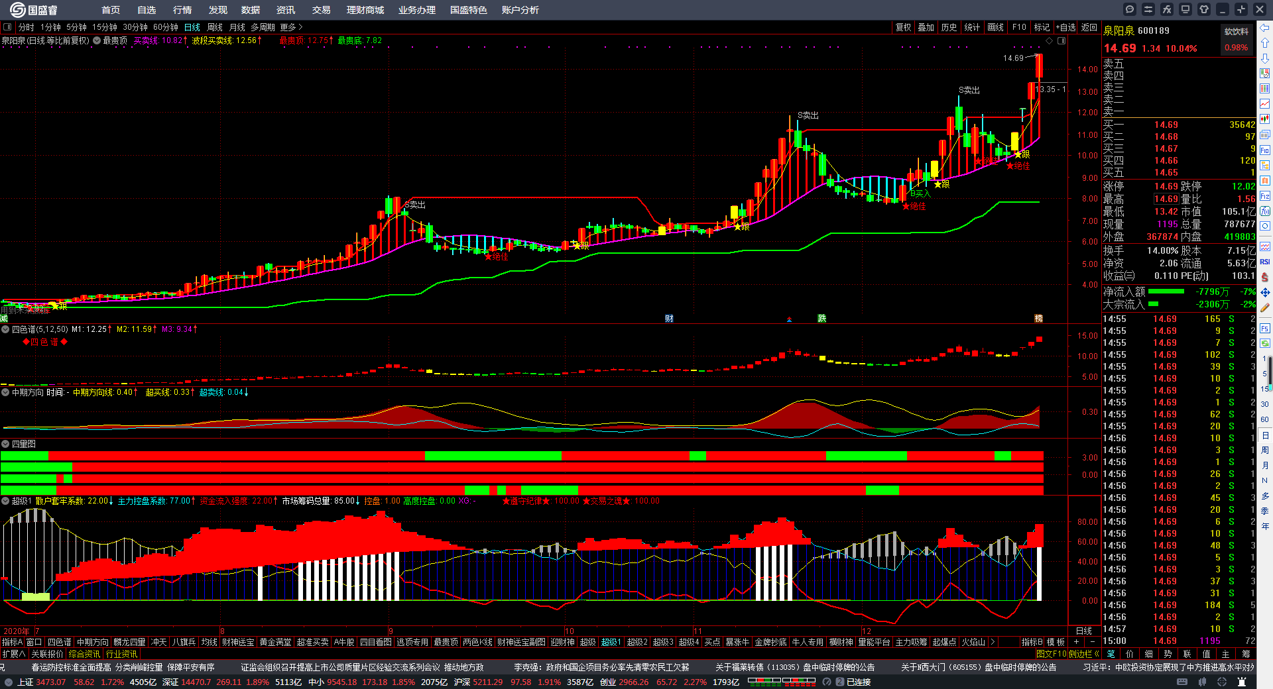Image resolution: width=1273 pixels, height=689 pixels.
Task: Click the screen monitor icon in title bar
Action: pyautogui.click(x=1185, y=9)
